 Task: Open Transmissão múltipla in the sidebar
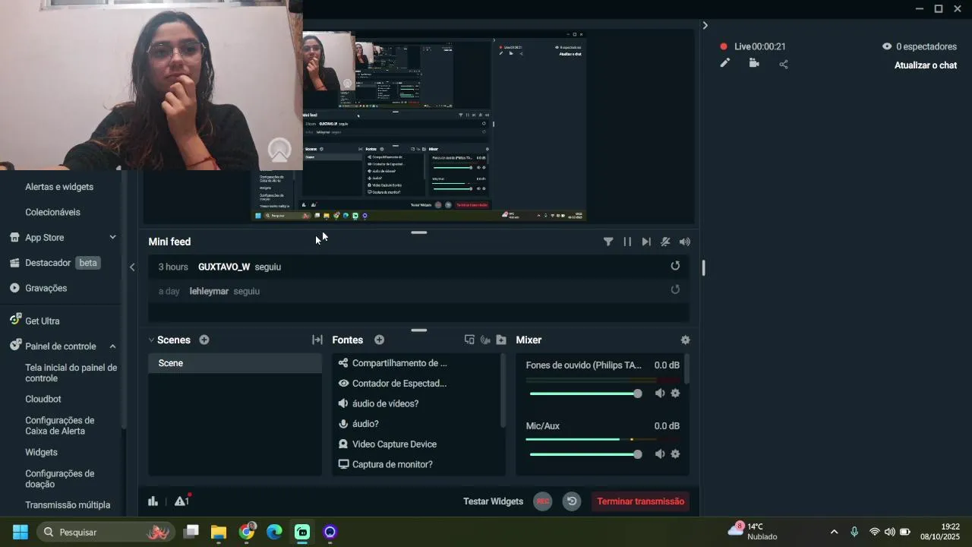coord(68,505)
